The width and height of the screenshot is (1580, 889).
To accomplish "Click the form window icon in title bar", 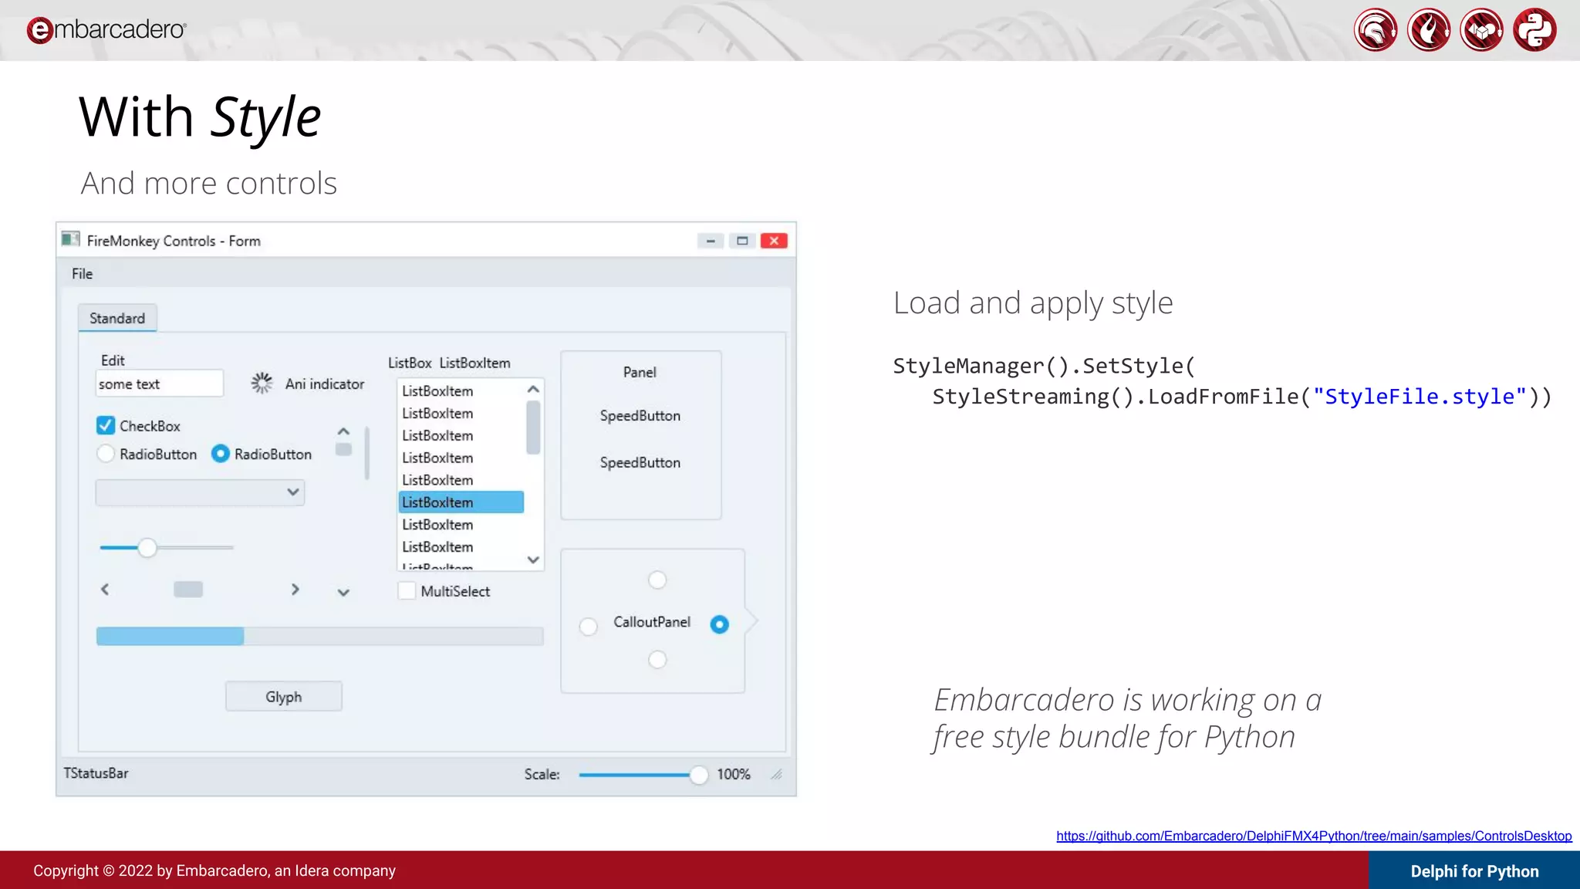I will click(71, 239).
